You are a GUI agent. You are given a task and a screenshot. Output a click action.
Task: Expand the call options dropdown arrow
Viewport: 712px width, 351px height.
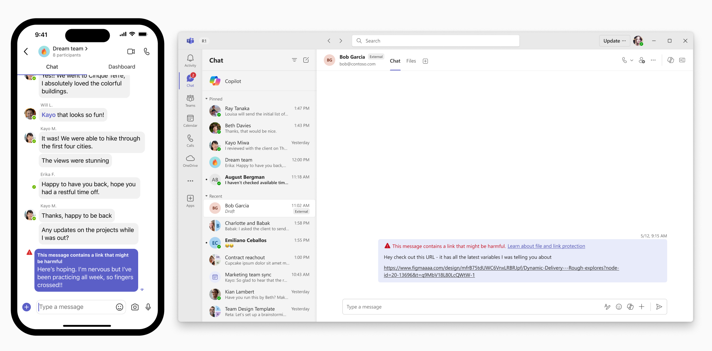[x=632, y=60]
